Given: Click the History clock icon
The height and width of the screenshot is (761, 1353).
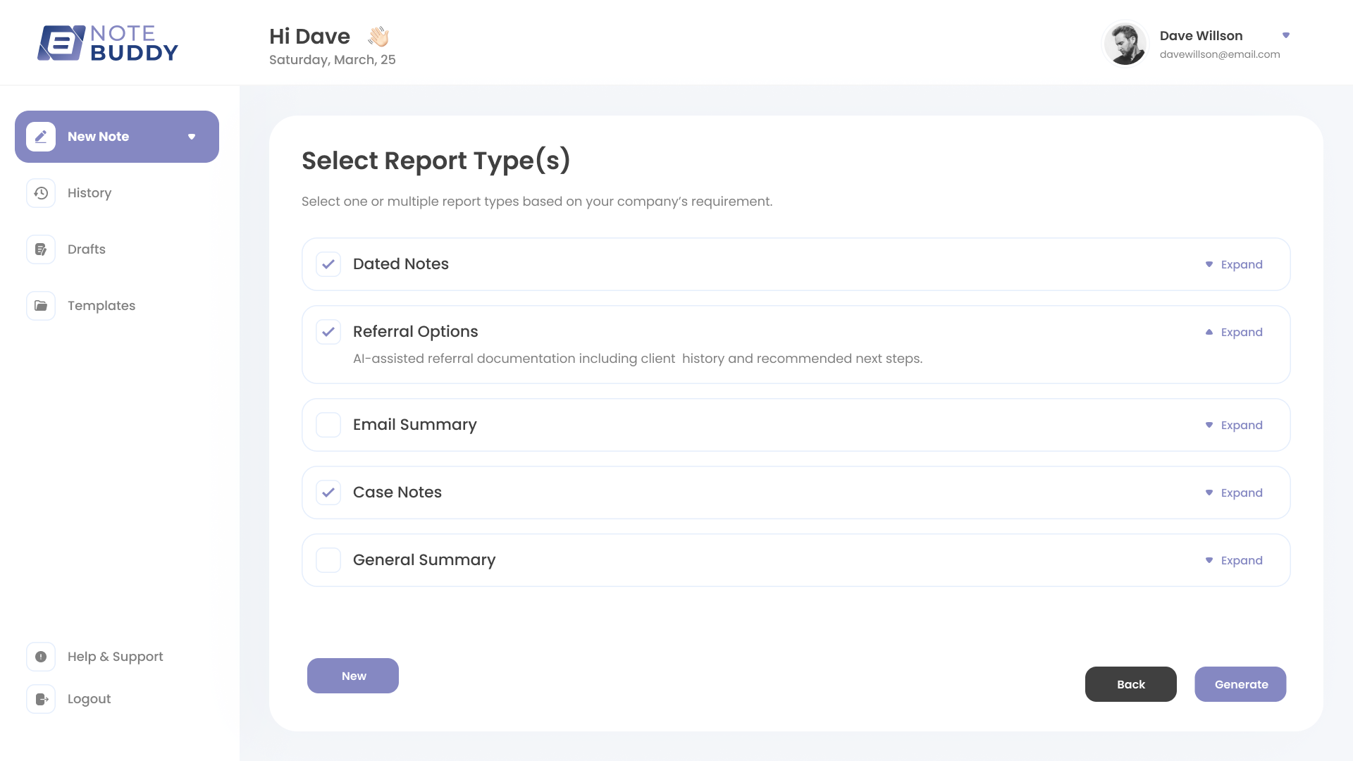Looking at the screenshot, I should point(41,193).
